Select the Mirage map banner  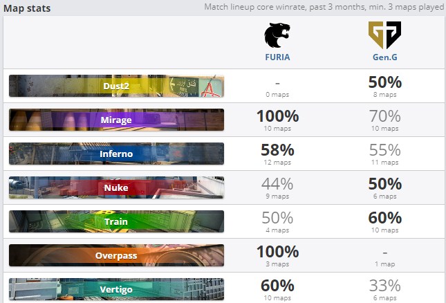(x=116, y=120)
